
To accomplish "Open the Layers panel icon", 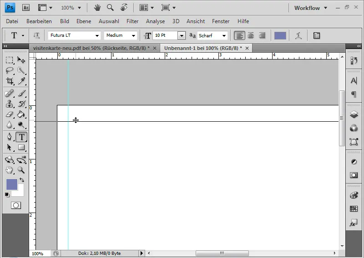I will [x=354, y=114].
